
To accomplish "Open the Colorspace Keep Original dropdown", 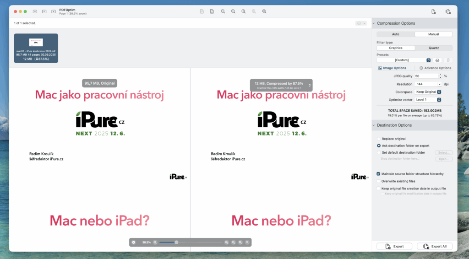I will [428, 92].
